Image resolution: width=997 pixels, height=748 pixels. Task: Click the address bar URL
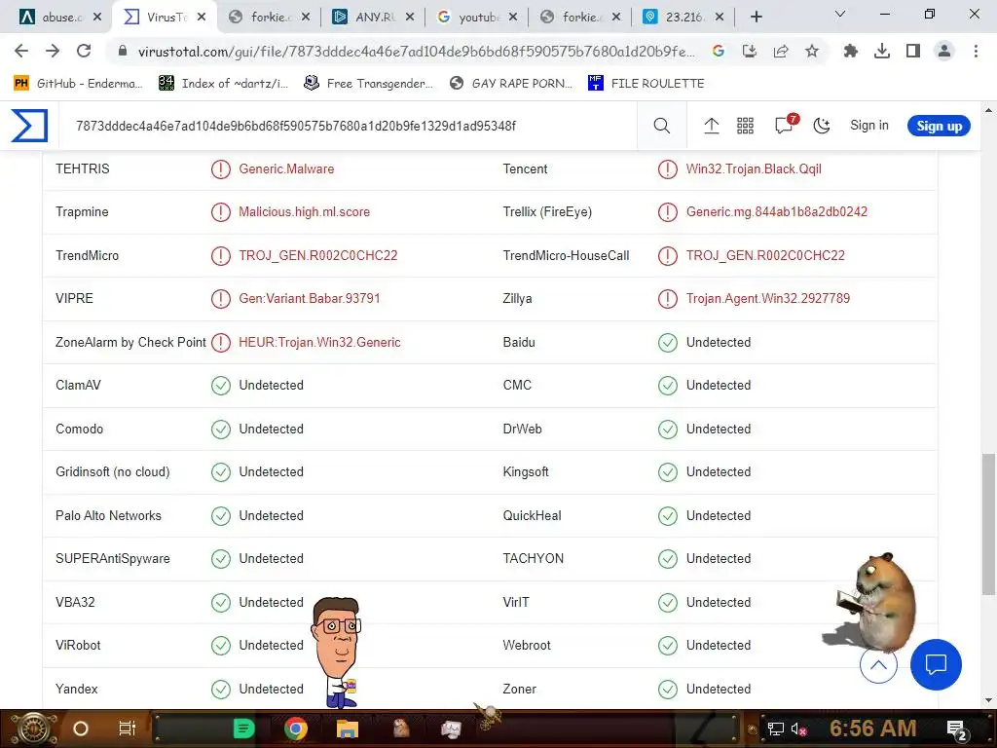416,52
